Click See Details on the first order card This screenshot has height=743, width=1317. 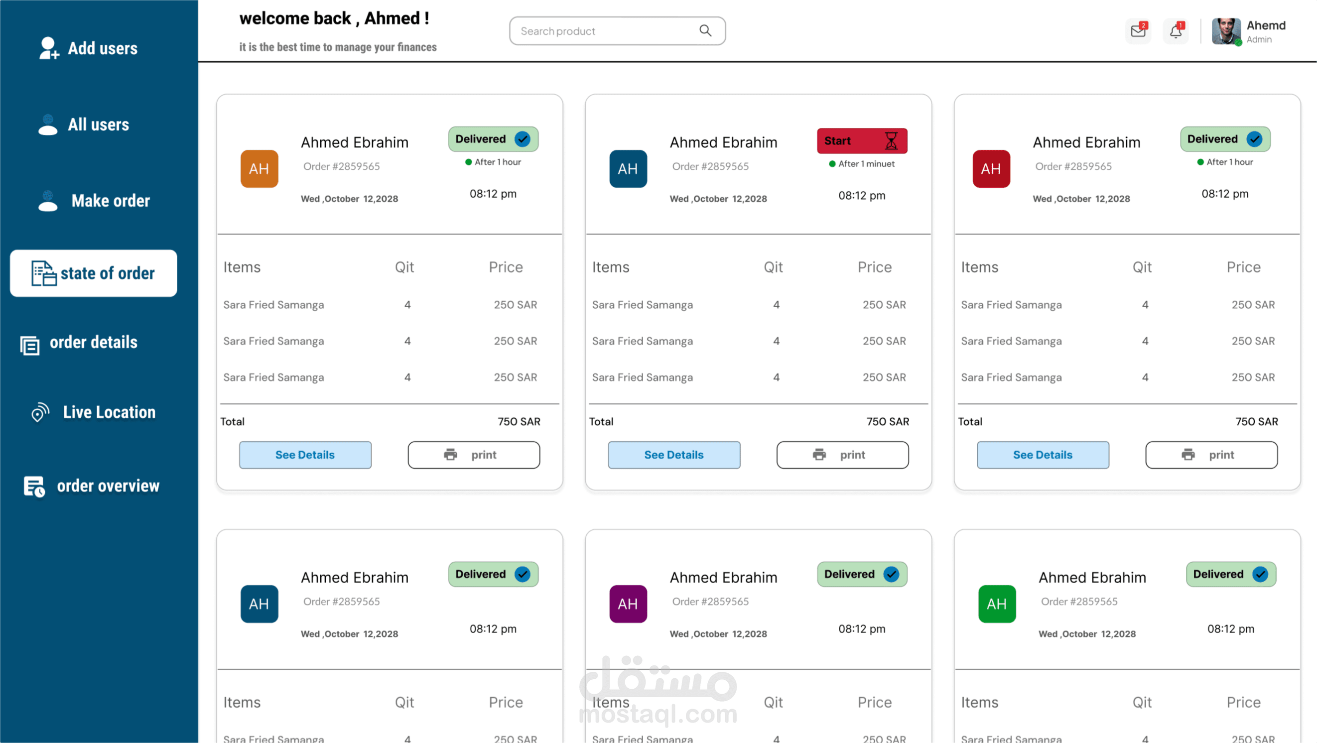[305, 454]
